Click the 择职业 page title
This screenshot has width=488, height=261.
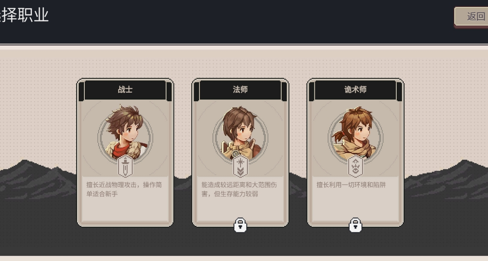pos(24,15)
